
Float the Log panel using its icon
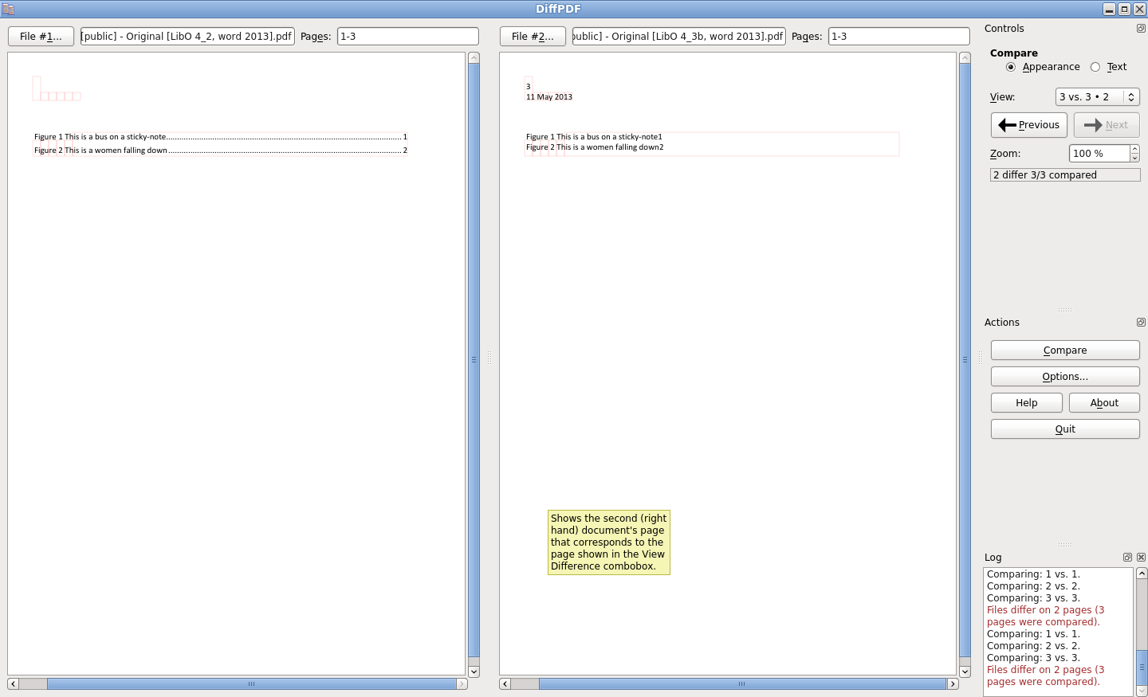click(x=1127, y=558)
